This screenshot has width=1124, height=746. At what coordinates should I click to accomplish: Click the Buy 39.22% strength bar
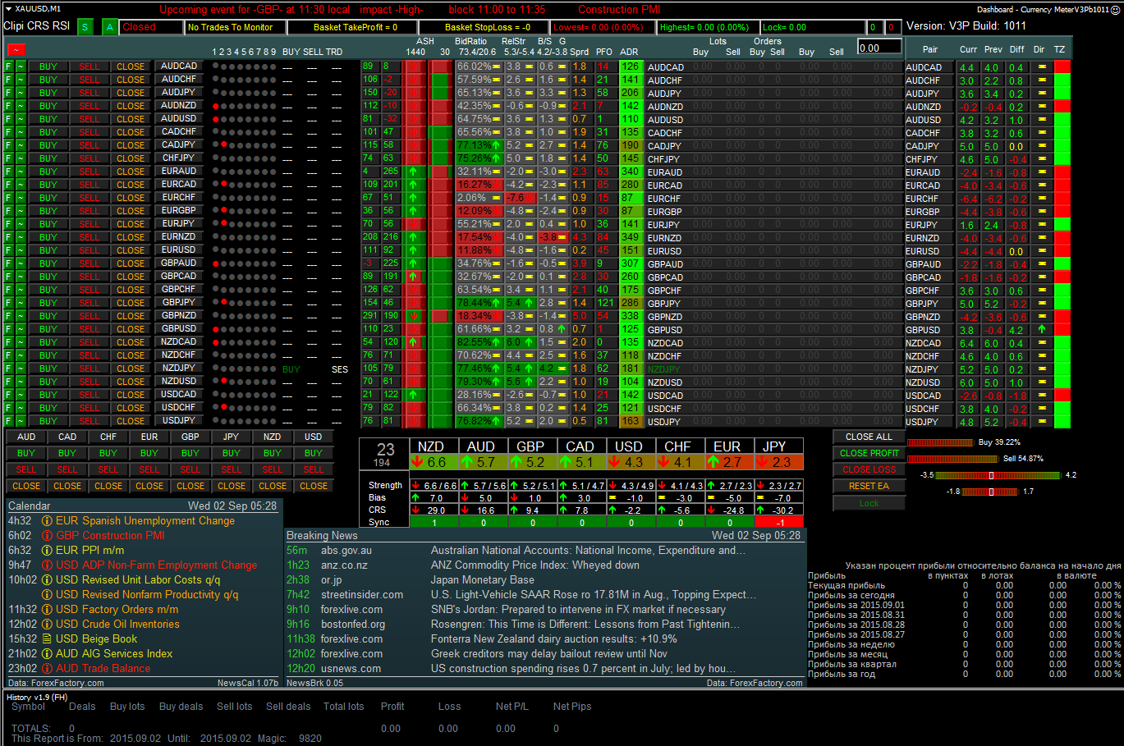pos(941,442)
